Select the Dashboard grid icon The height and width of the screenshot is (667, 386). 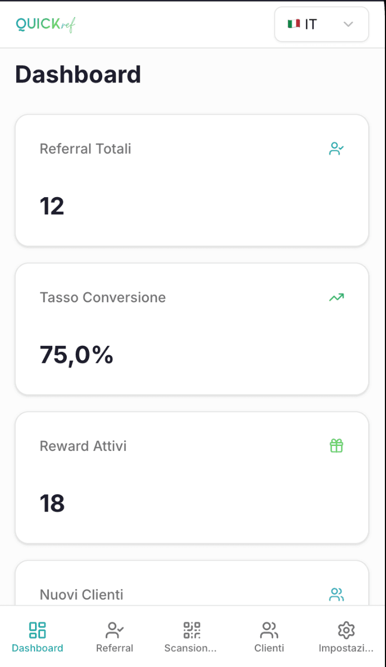click(x=37, y=630)
